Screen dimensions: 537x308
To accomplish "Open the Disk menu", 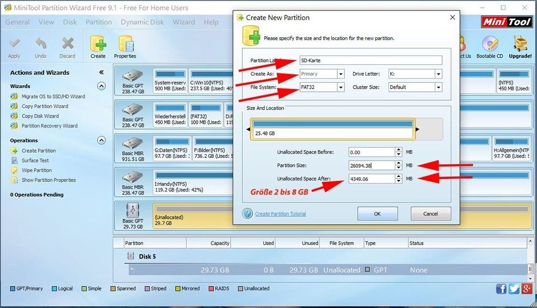I will 70,22.
